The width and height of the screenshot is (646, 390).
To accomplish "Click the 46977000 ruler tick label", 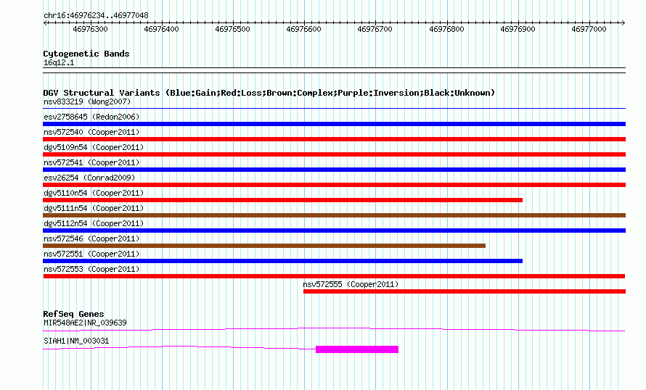I will click(589, 29).
